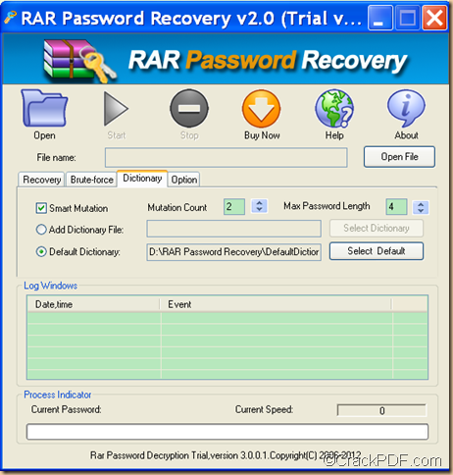Click the Current Speed value box
453x475 pixels.
click(381, 410)
